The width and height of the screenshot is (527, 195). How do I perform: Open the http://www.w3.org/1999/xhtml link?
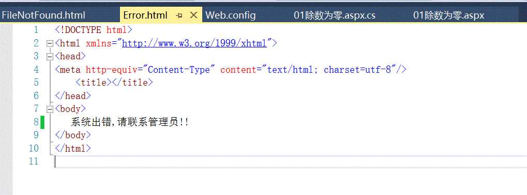[194, 43]
